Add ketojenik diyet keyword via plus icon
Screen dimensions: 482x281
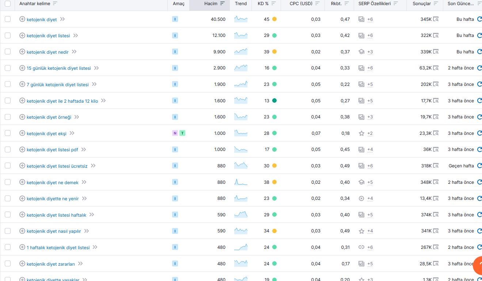tap(22, 19)
